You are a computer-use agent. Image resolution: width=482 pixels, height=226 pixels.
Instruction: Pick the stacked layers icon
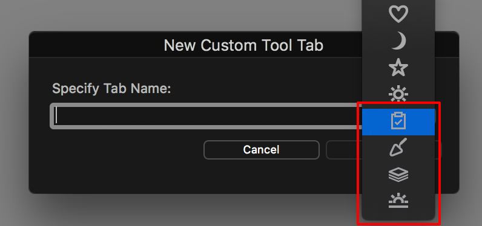click(398, 175)
